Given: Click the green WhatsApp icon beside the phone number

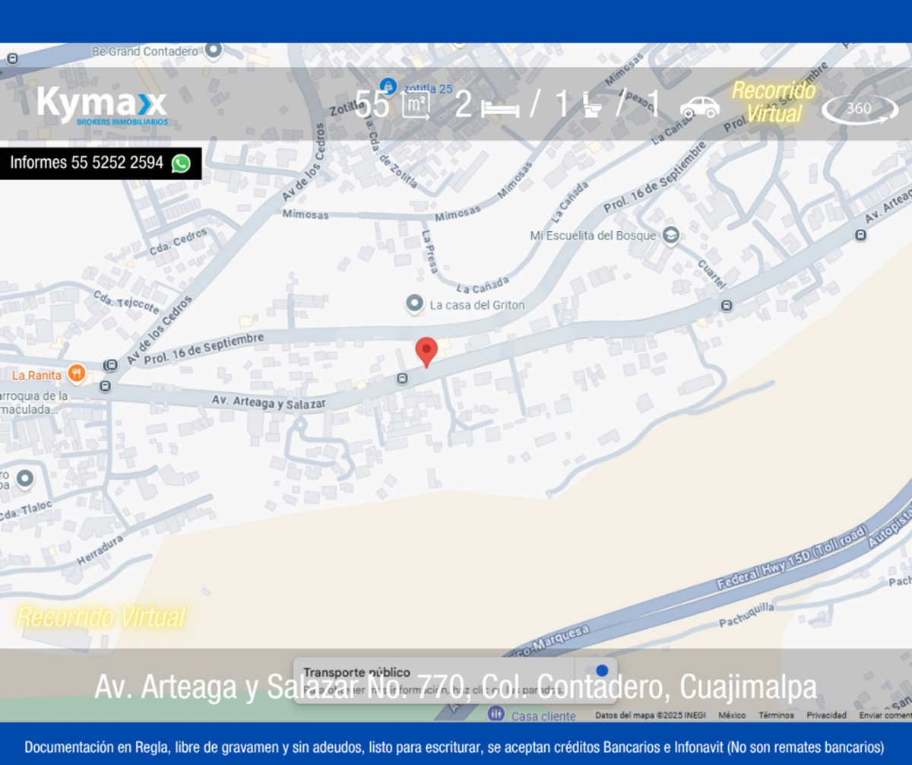Looking at the screenshot, I should pyautogui.click(x=181, y=163).
